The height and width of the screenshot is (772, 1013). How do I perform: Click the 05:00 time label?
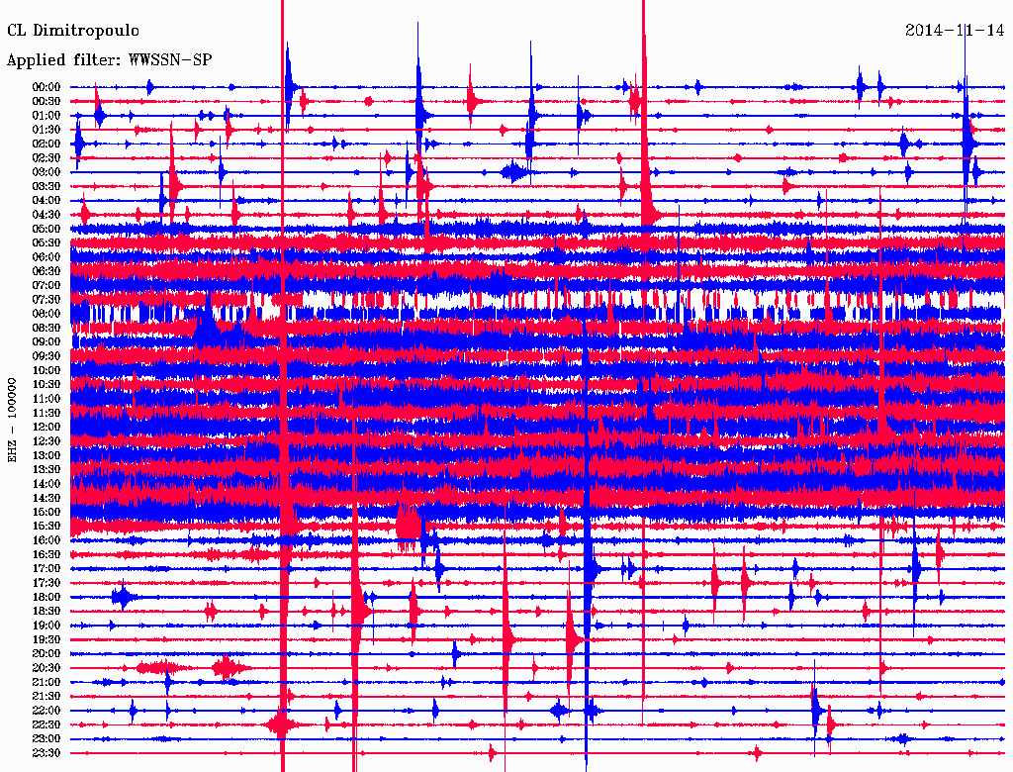tap(46, 229)
